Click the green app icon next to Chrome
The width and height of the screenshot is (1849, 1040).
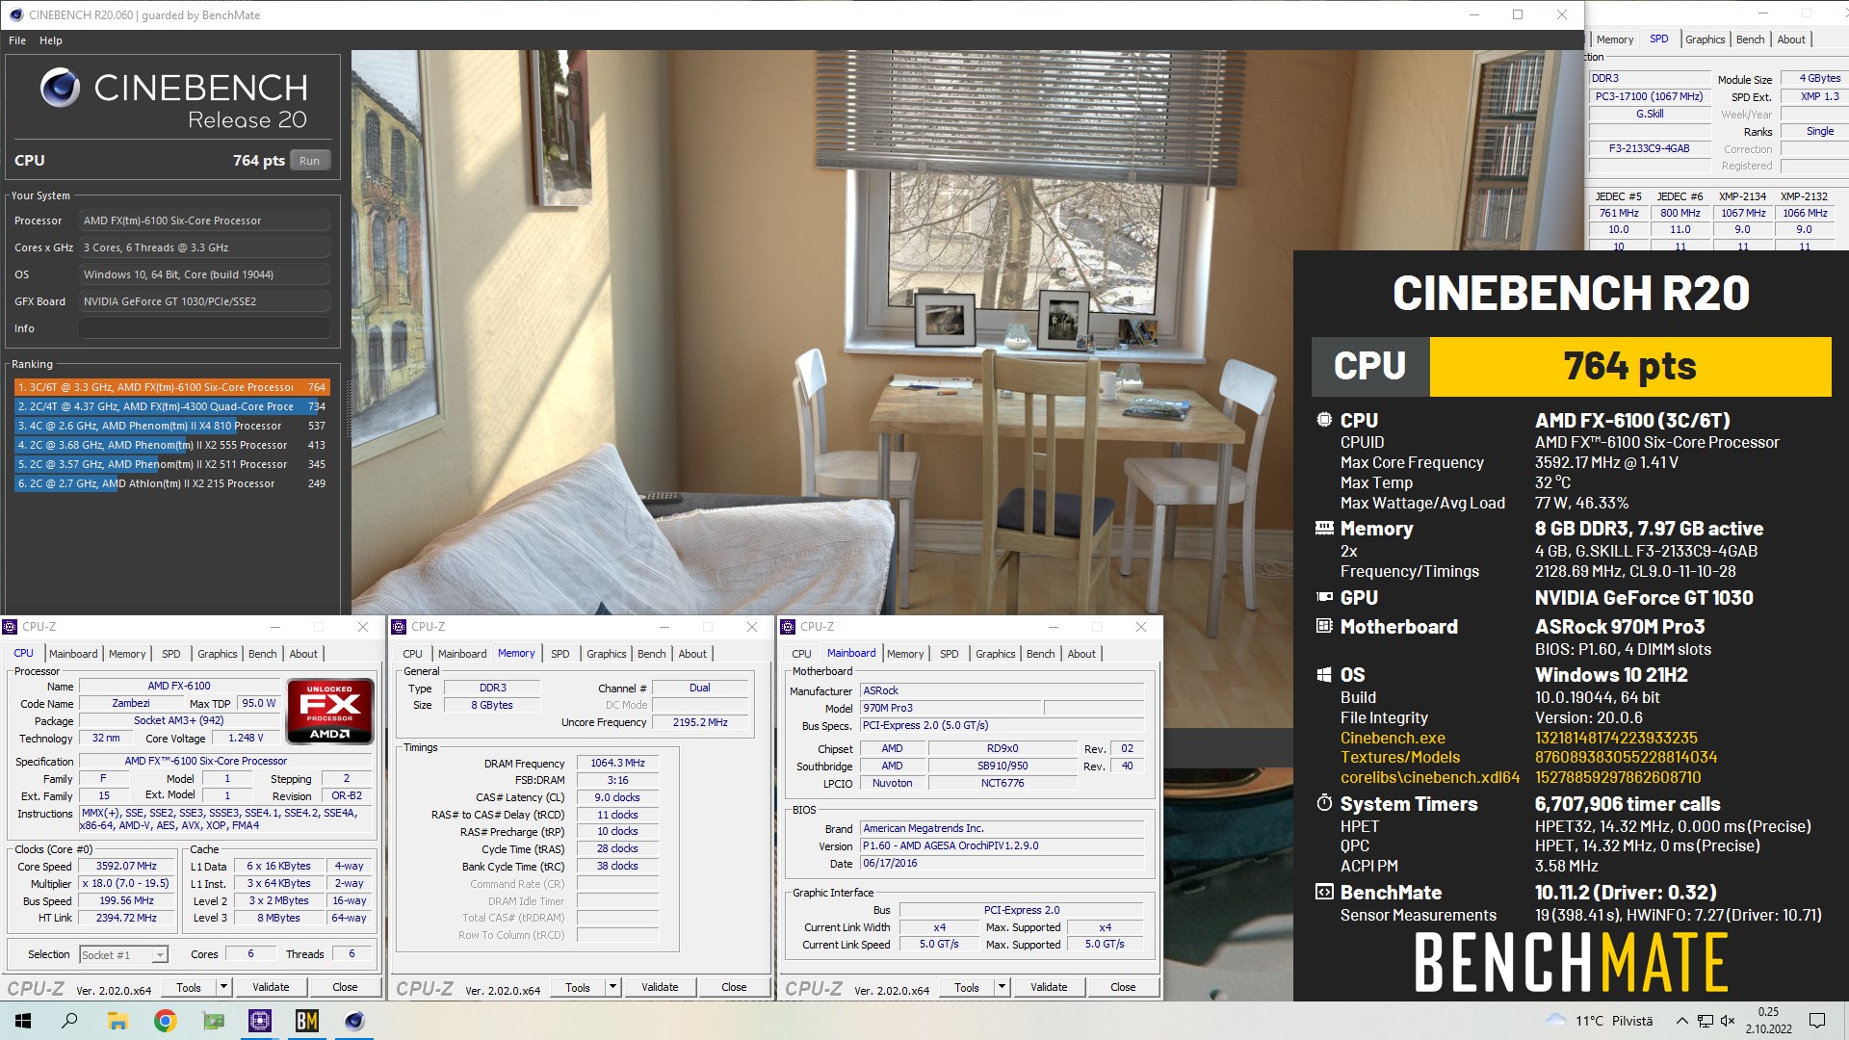tap(213, 1021)
